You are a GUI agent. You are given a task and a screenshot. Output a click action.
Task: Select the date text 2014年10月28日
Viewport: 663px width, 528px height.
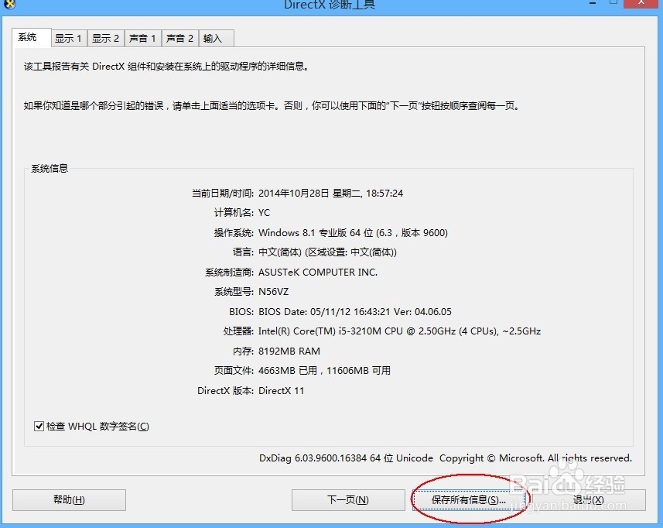tap(294, 194)
